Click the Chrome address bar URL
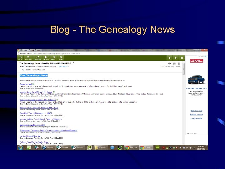Screen dimensions: 225x169 [50, 54]
